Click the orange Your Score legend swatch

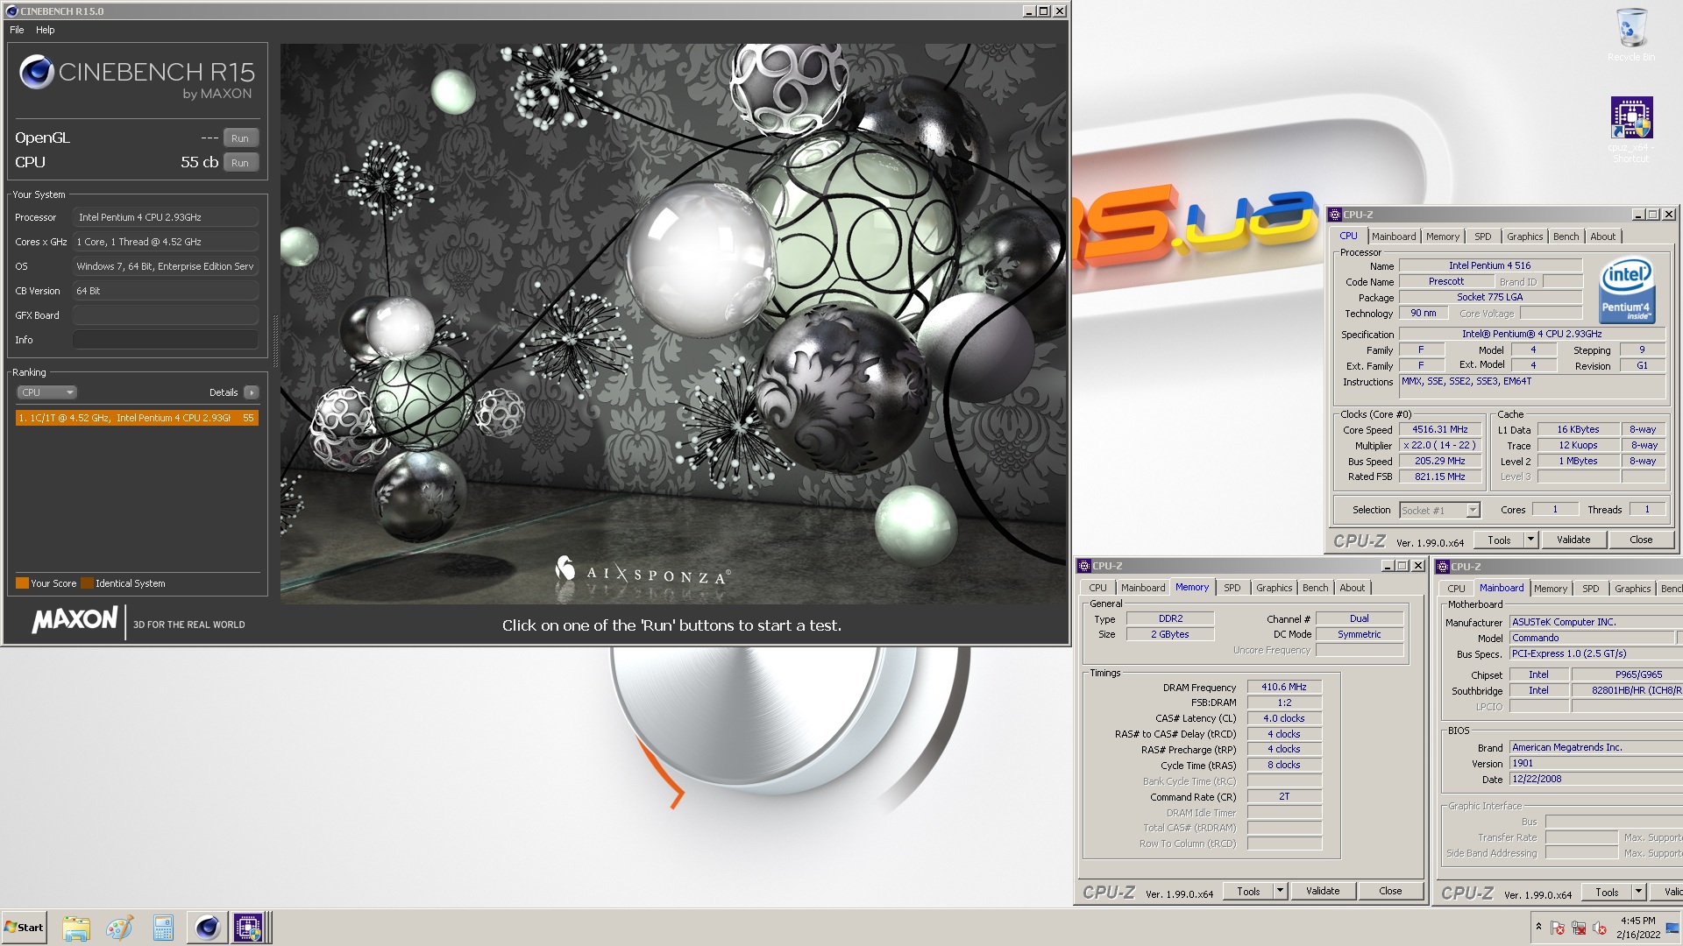(x=22, y=583)
